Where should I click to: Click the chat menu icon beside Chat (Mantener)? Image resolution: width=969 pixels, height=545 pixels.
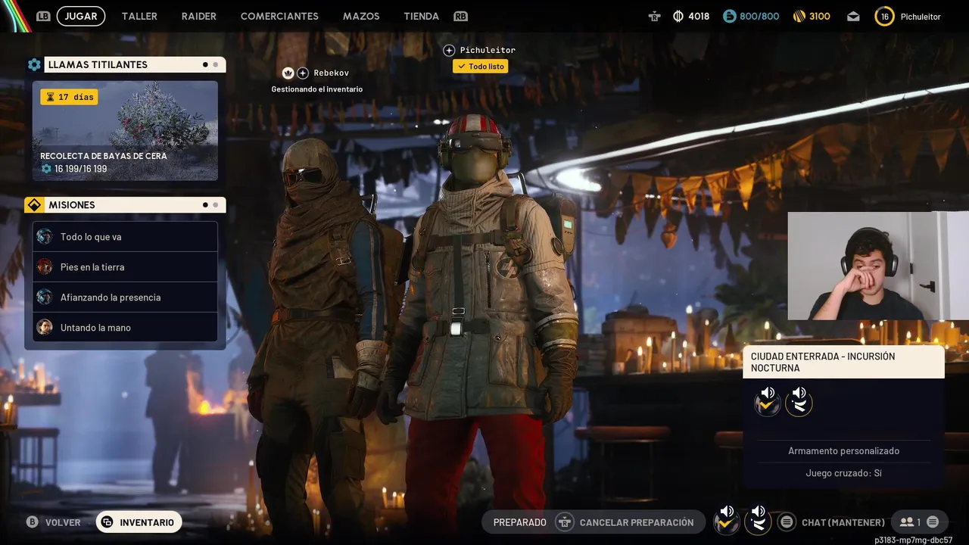(x=787, y=522)
